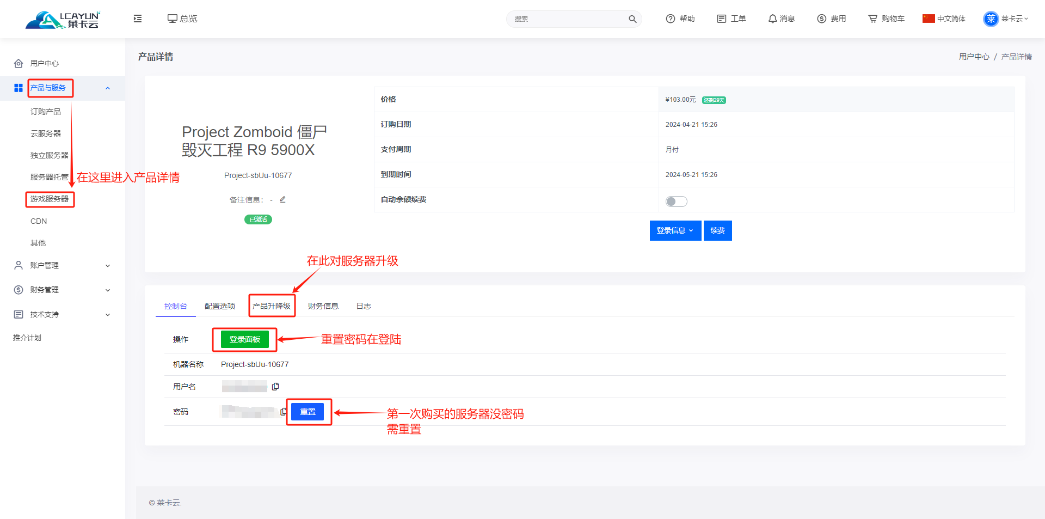Viewport: 1045px width, 519px height.
Task: Open the 消息 notifications bell
Action: coord(782,19)
